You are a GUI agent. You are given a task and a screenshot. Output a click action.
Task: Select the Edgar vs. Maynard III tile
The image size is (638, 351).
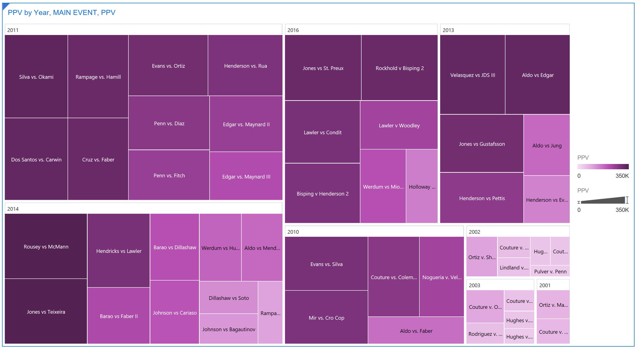pyautogui.click(x=246, y=176)
